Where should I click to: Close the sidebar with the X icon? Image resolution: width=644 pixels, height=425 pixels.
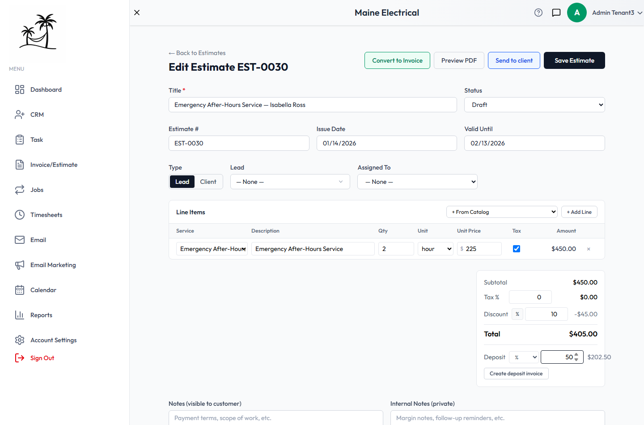click(x=137, y=13)
